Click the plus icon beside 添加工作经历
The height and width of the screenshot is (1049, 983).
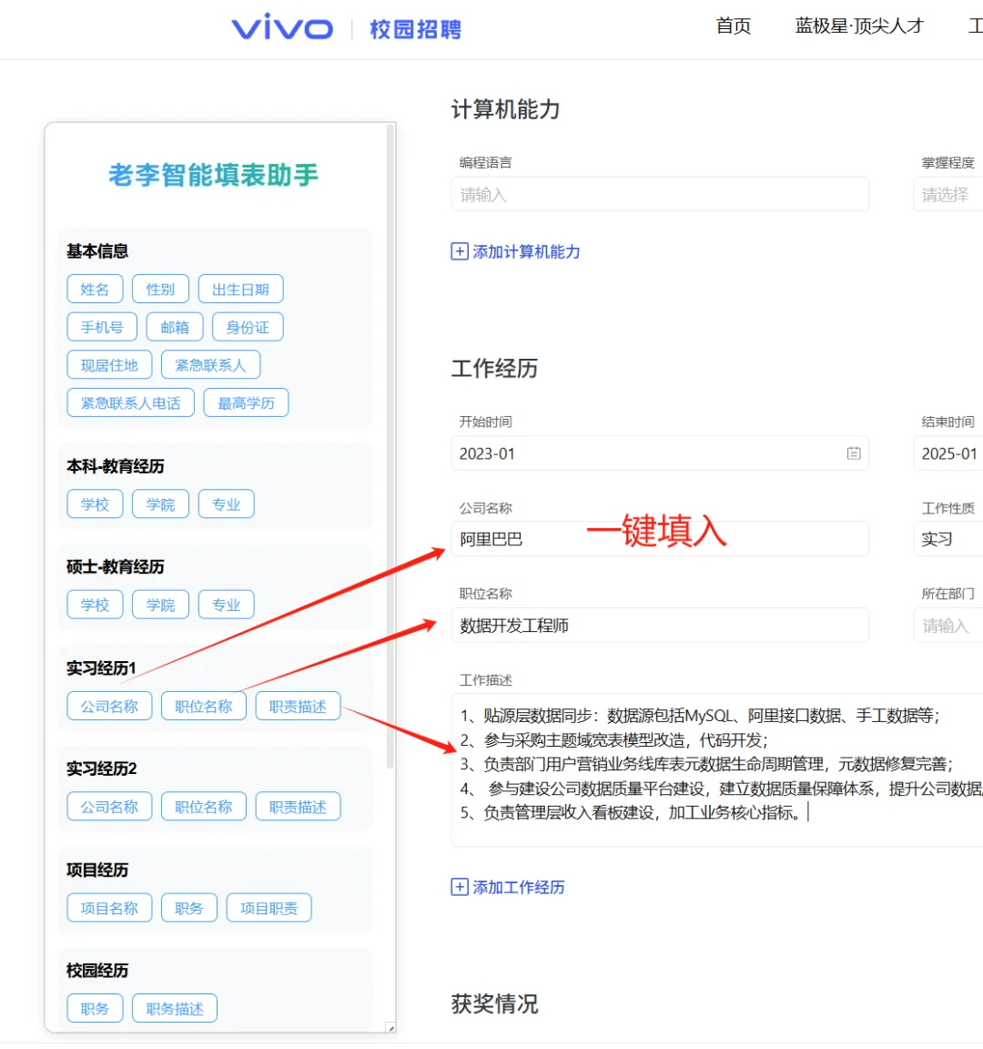460,888
